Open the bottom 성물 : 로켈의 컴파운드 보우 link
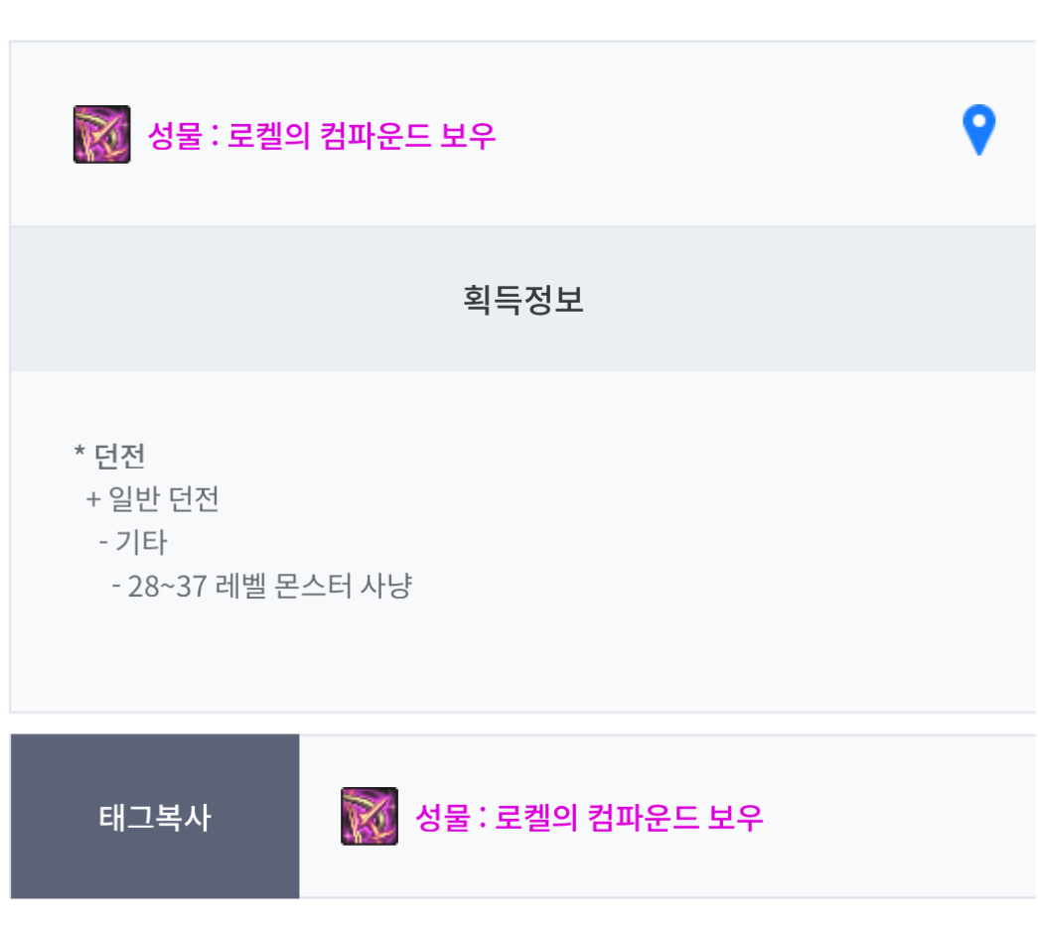This screenshot has height=939, width=1038. click(x=588, y=818)
